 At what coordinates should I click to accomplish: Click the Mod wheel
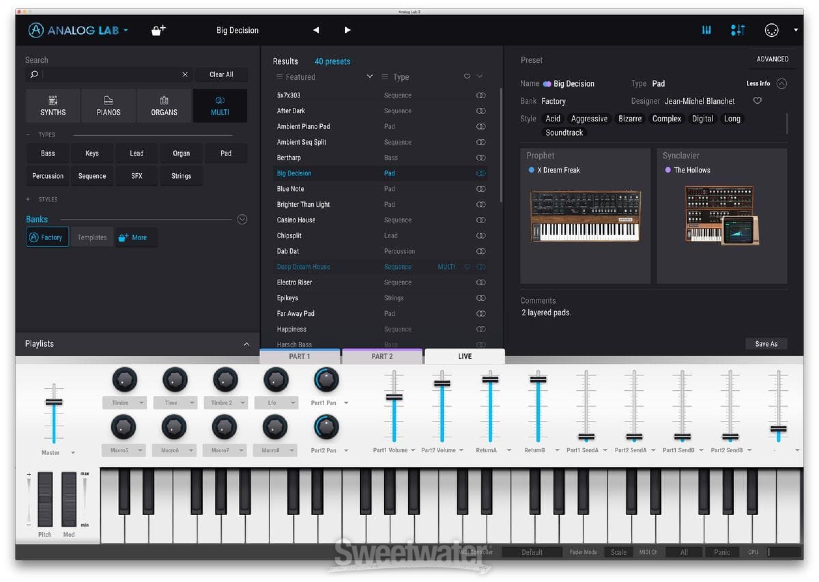pyautogui.click(x=69, y=499)
